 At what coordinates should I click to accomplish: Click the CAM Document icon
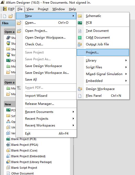coord(80,38)
